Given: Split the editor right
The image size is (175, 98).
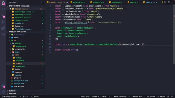Looking at the screenshot, I should coord(168,2).
